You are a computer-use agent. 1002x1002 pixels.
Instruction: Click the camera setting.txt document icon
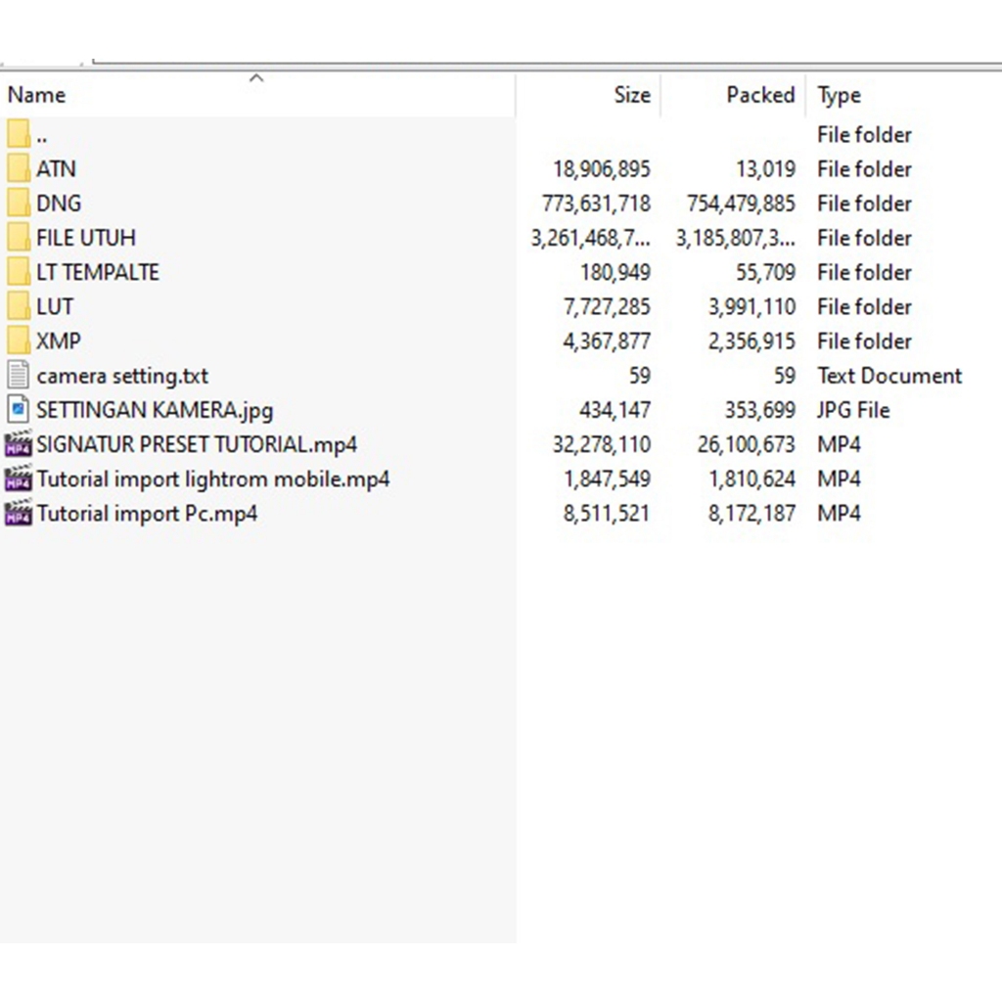tap(19, 376)
